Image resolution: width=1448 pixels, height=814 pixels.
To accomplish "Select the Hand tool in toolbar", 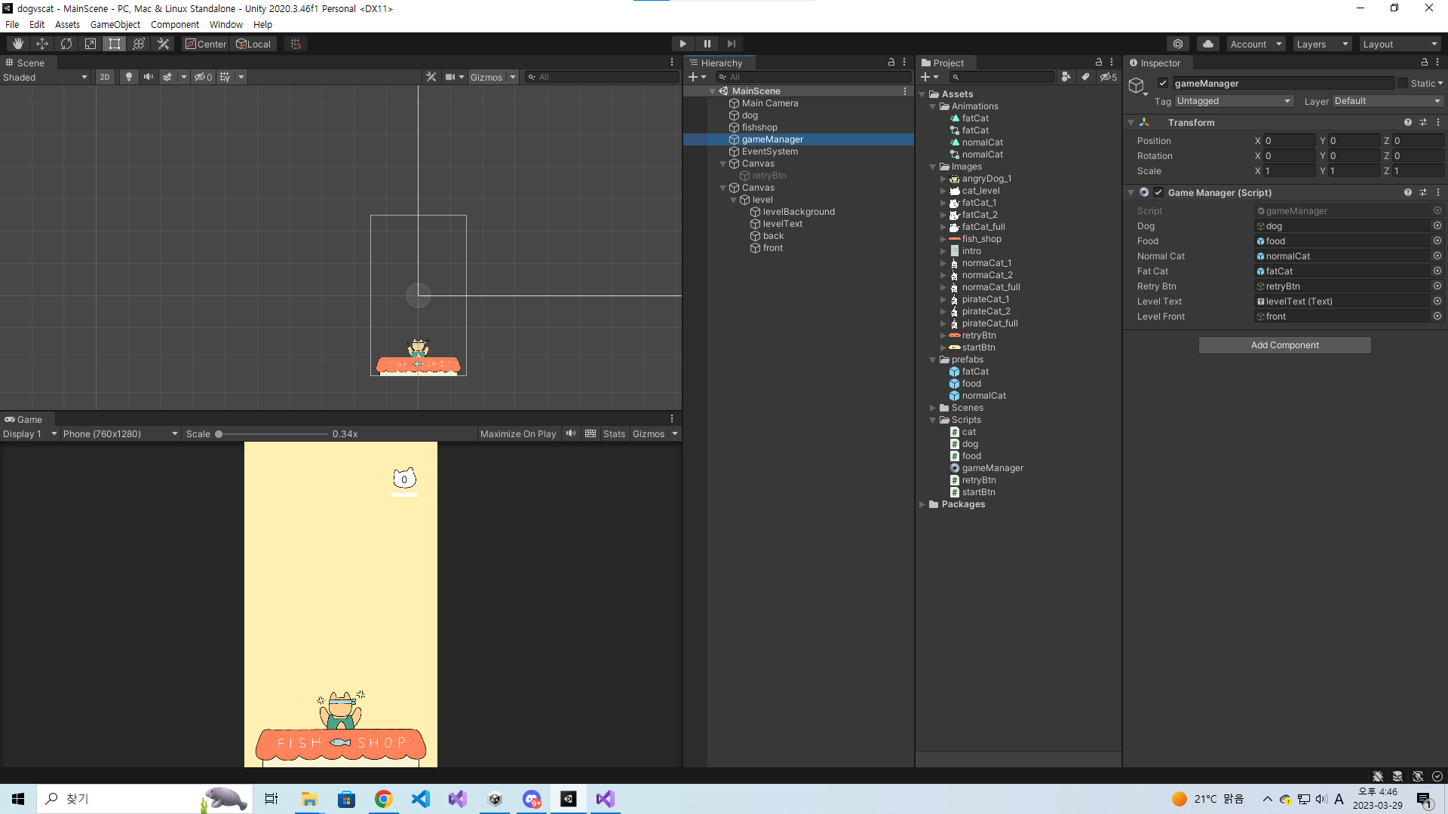I will tap(18, 44).
